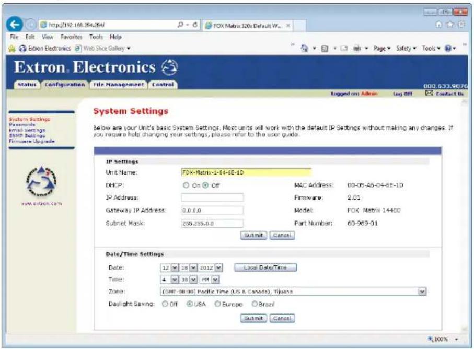
Task: Click the Log Off link
Action: pyautogui.click(x=402, y=94)
